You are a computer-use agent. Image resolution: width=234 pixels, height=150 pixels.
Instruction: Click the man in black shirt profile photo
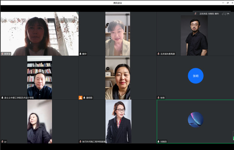coord(194,35)
